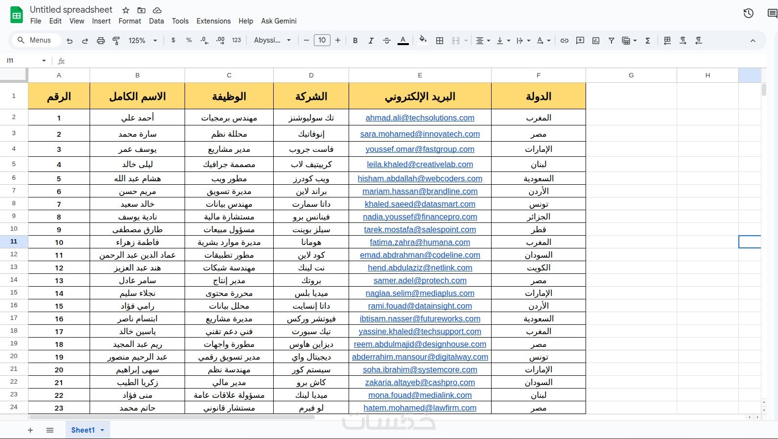The height and width of the screenshot is (439, 778).
Task: Open the Abyssi... font family dropdown
Action: pyautogui.click(x=272, y=40)
